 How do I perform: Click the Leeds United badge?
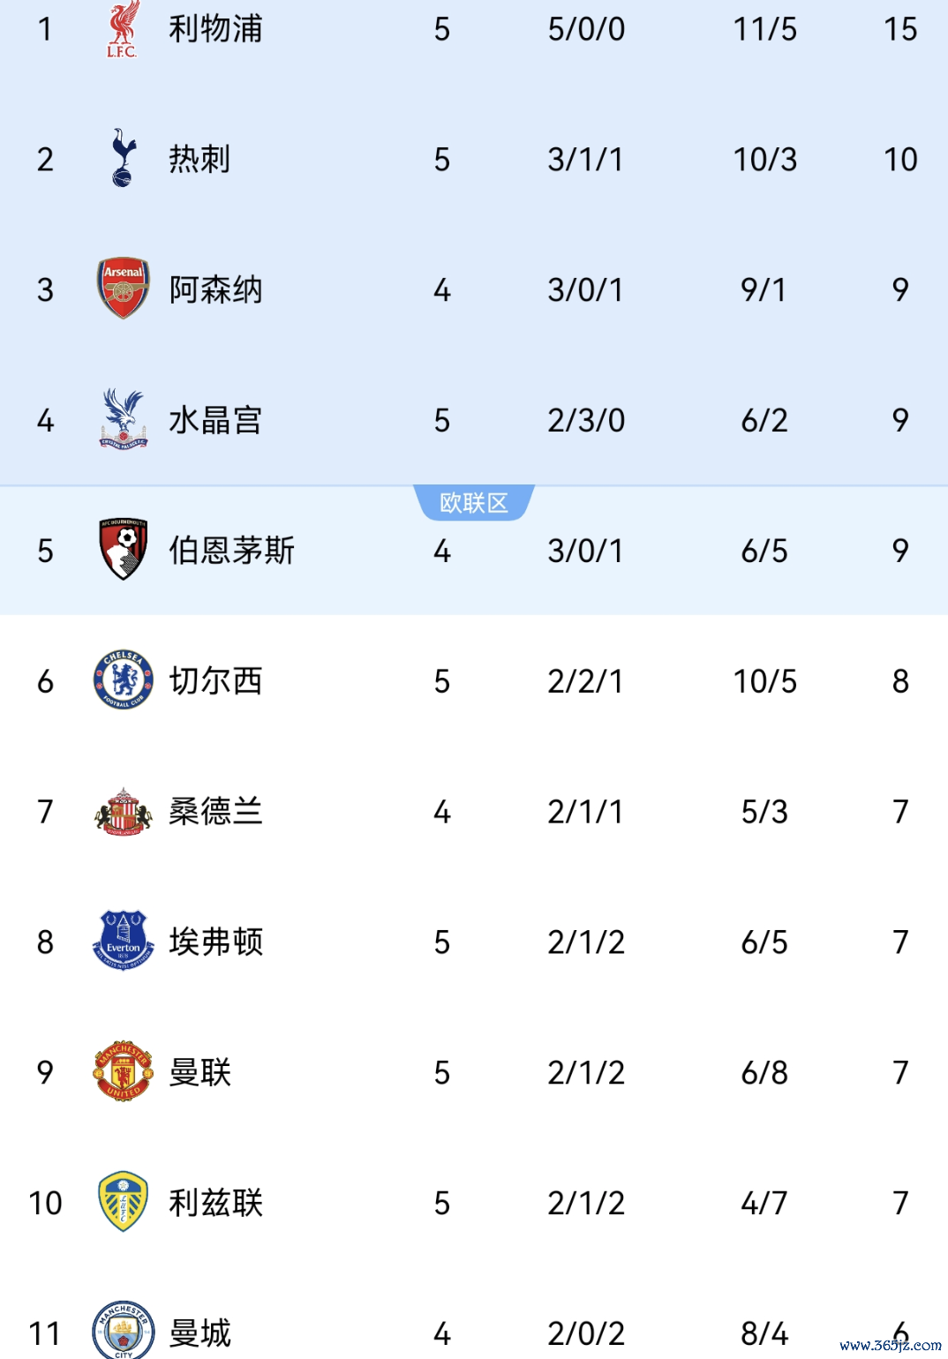coord(123,1202)
